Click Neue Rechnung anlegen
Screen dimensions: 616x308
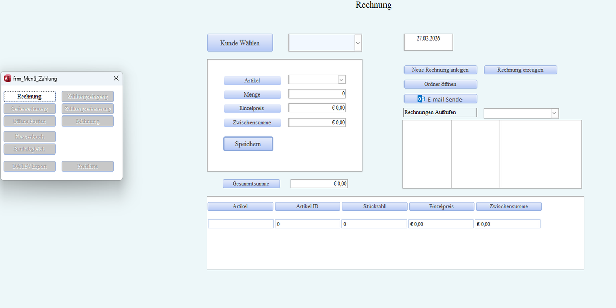[440, 70]
